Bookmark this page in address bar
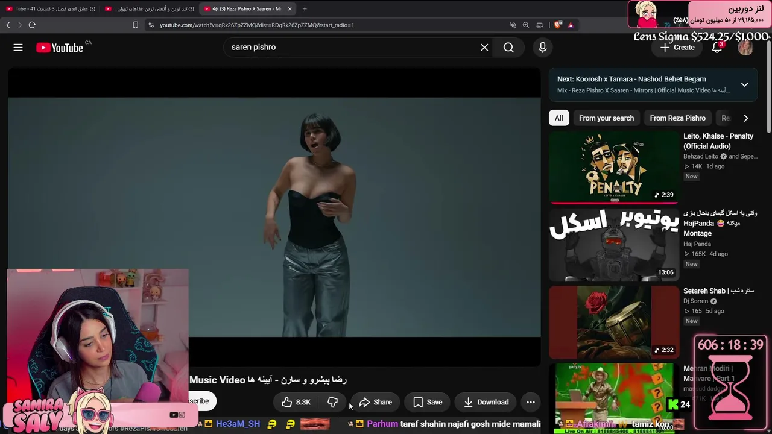The height and width of the screenshot is (434, 772). [x=135, y=25]
